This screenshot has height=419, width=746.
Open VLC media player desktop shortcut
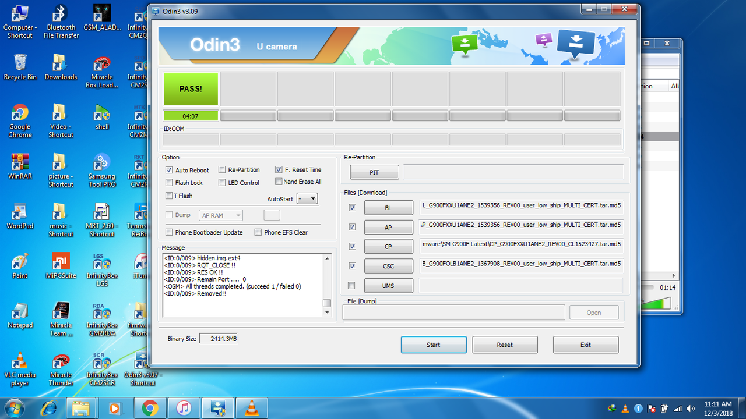tap(20, 370)
